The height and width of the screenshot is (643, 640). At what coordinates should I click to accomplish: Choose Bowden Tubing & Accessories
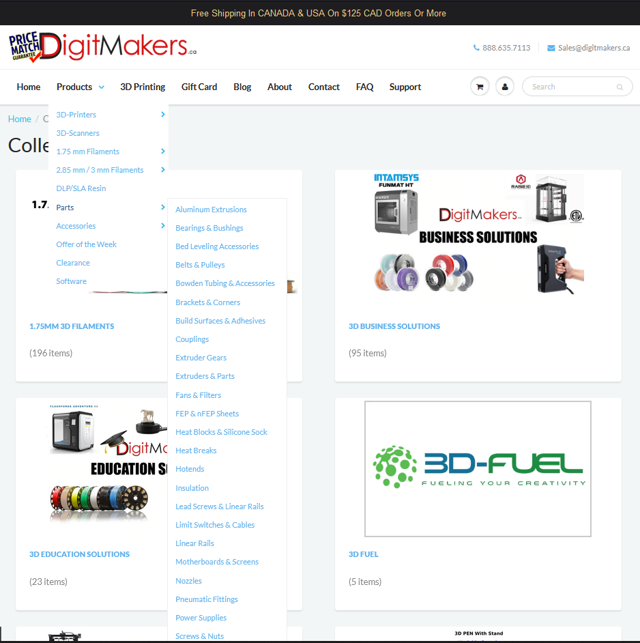(225, 283)
